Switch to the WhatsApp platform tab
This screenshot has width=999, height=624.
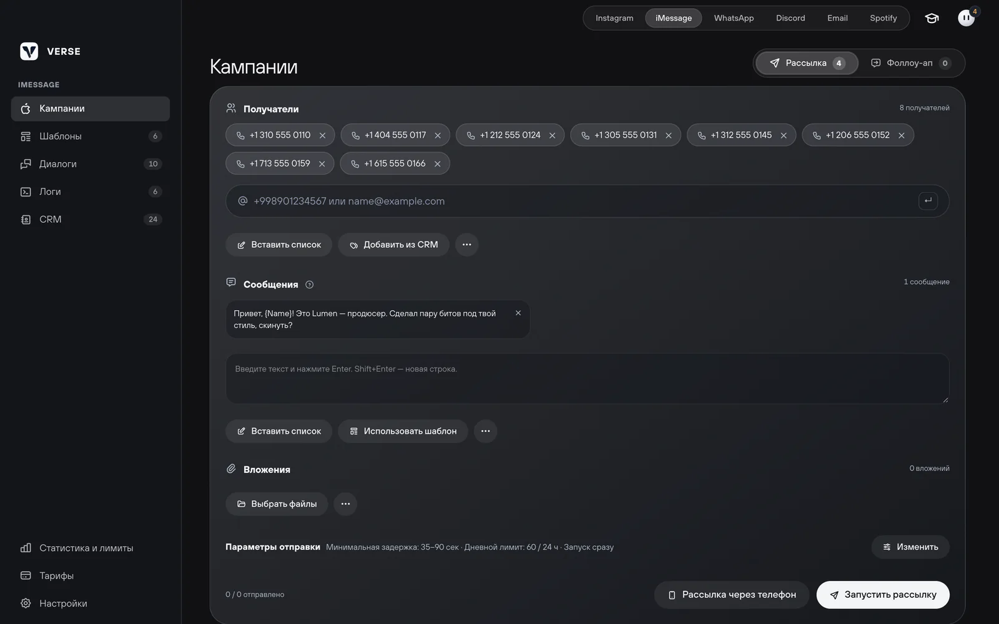pyautogui.click(x=734, y=18)
